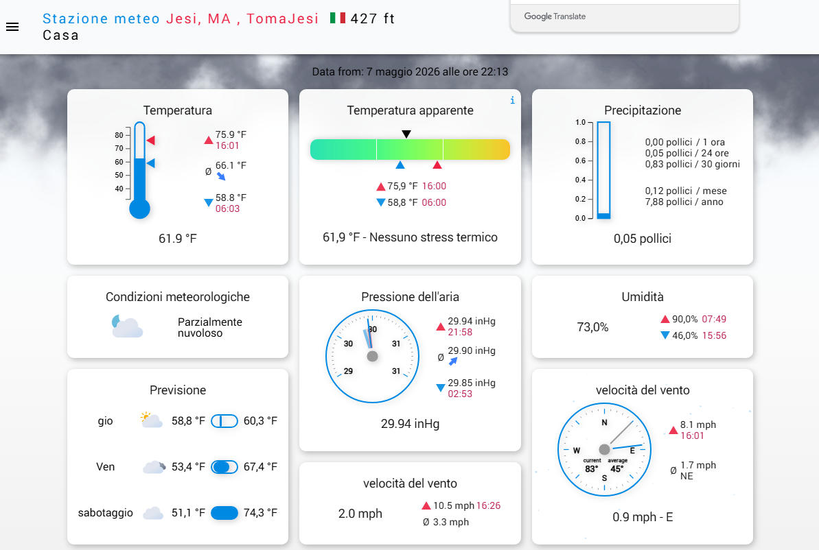The height and width of the screenshot is (550, 819).
Task: Click the wind compass dial
Action: tap(604, 449)
